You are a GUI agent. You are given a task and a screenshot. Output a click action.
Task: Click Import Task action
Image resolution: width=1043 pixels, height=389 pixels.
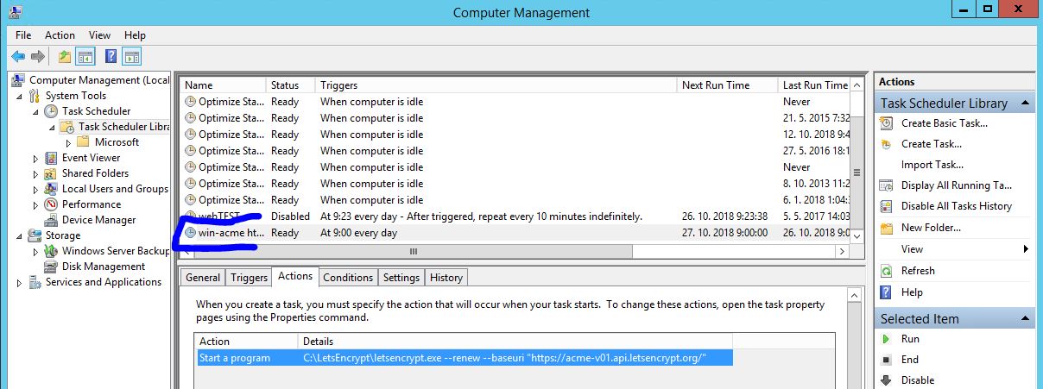tap(932, 165)
